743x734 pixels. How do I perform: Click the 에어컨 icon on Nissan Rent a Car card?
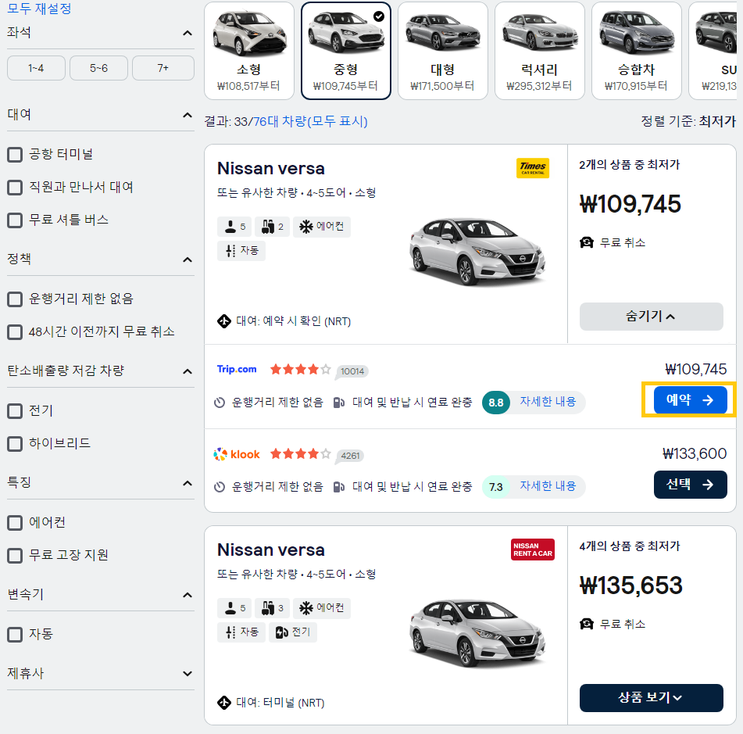pos(306,608)
